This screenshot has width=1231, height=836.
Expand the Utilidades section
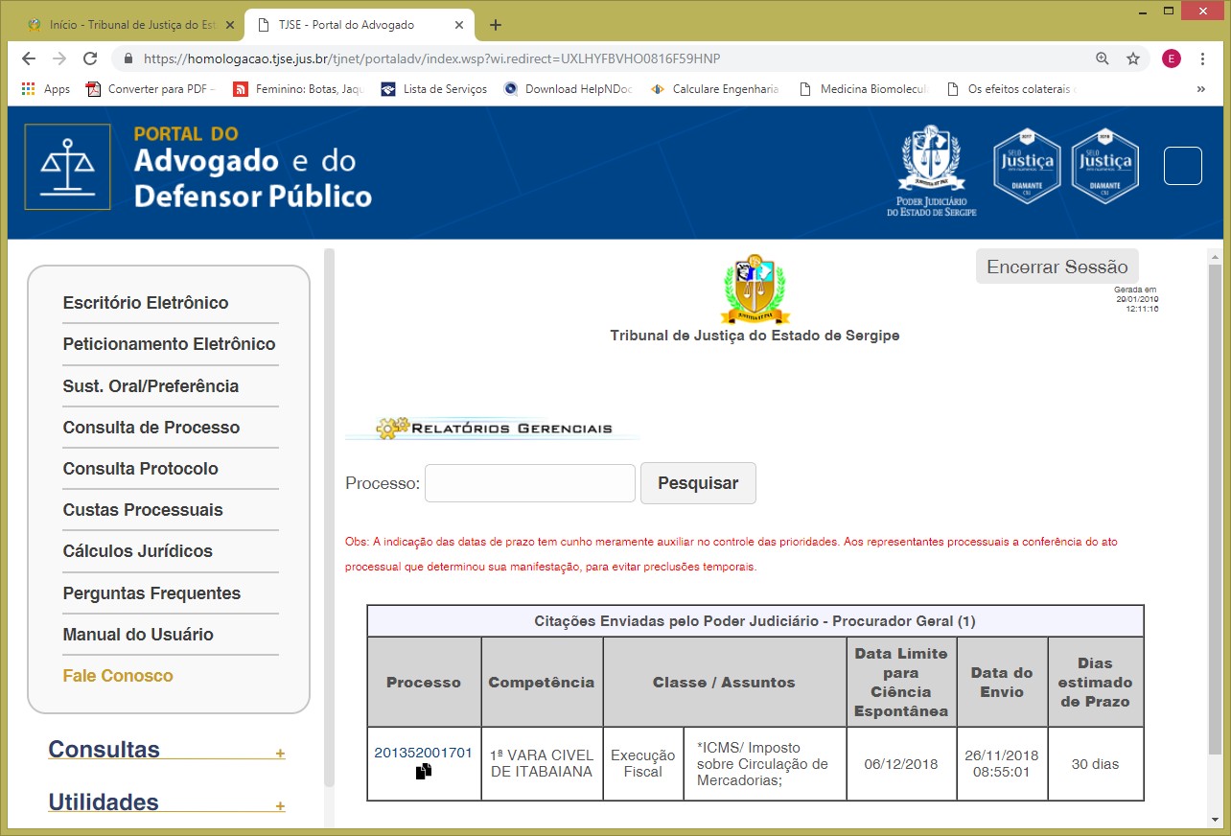(x=280, y=806)
